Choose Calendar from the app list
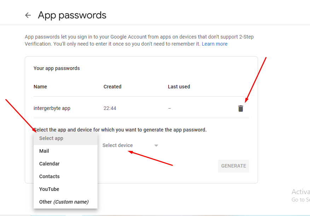Screen dimensions: 310x216 coord(65,164)
